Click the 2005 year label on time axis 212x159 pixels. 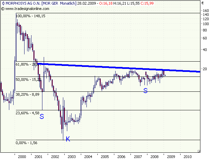pyautogui.click(x=105, y=157)
